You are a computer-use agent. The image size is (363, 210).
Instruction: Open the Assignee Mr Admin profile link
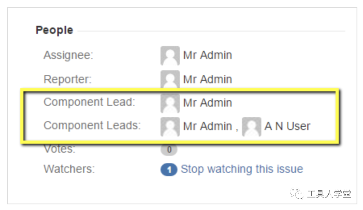[x=207, y=55]
